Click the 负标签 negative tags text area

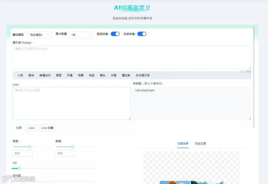click(192, 103)
